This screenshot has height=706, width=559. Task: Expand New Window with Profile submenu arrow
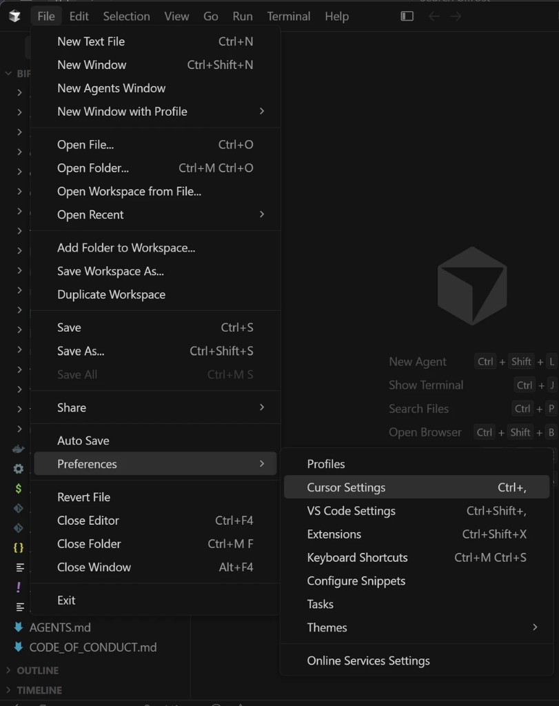(261, 111)
